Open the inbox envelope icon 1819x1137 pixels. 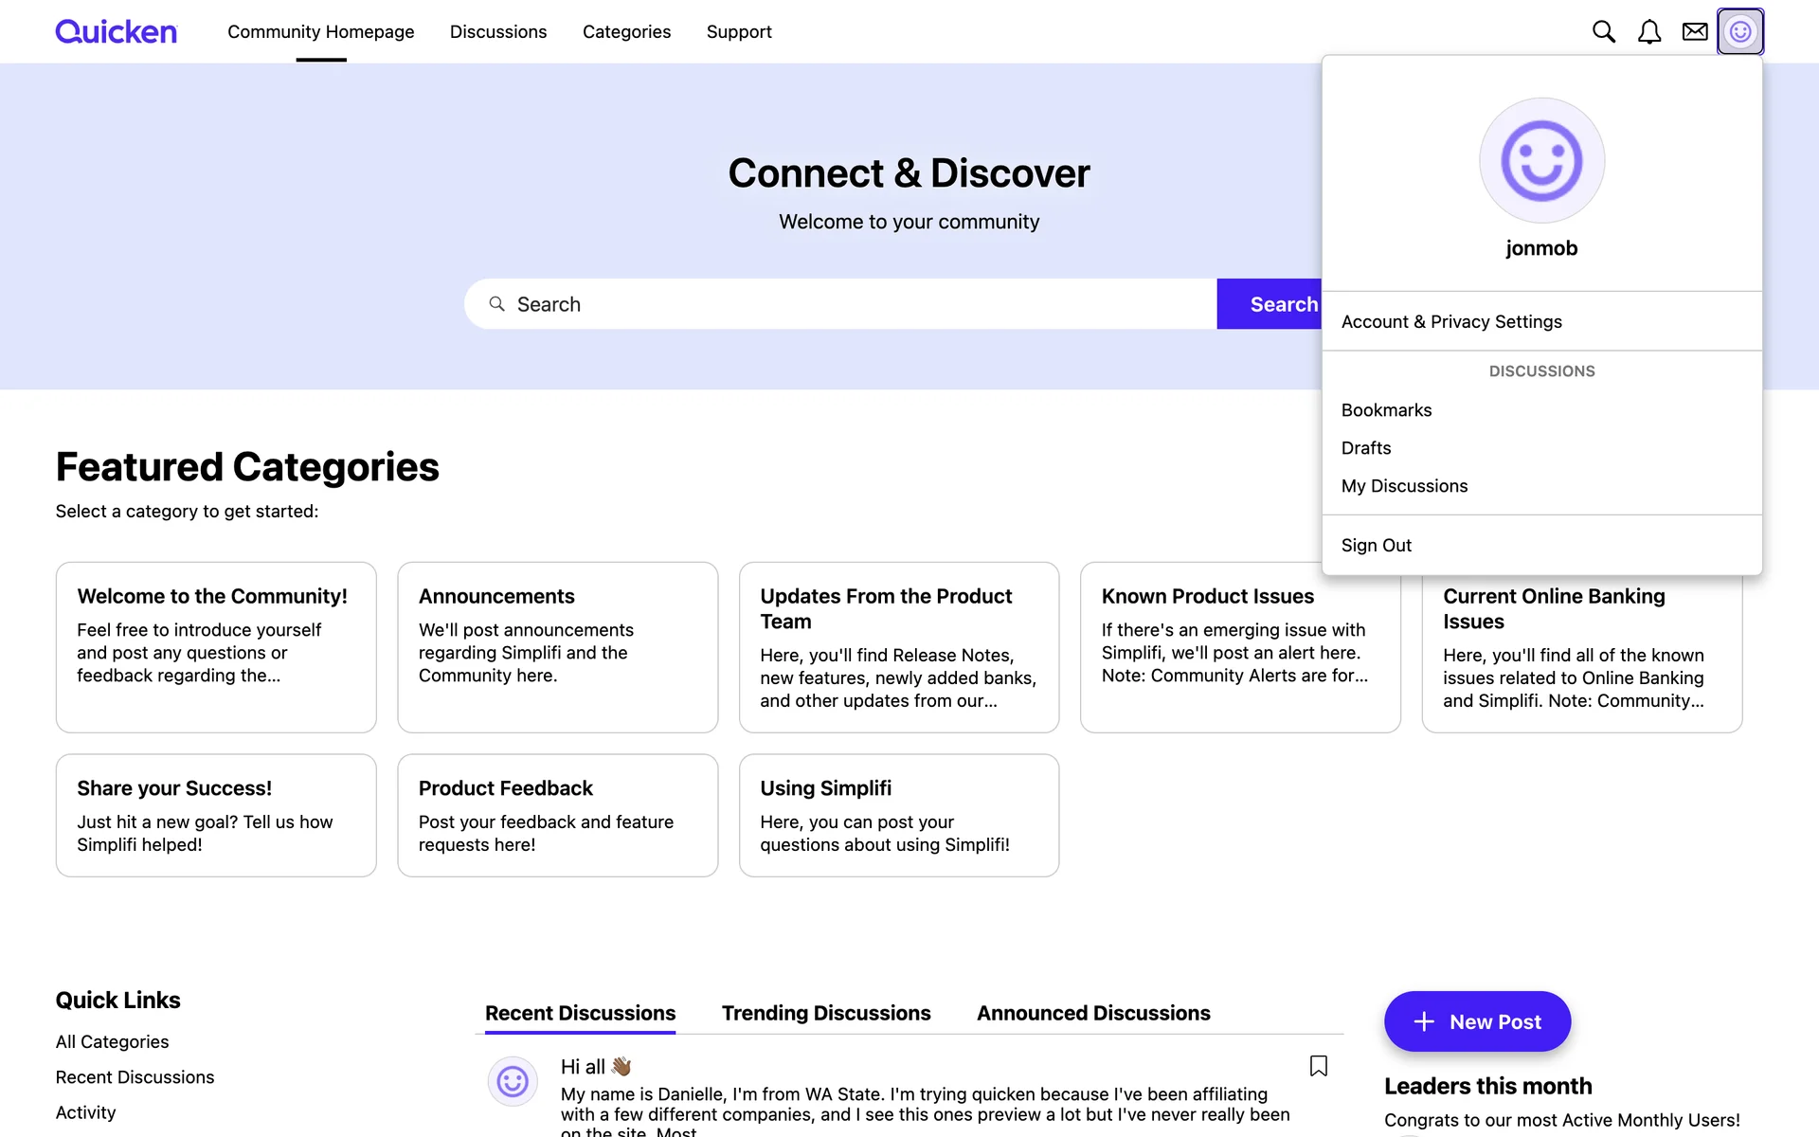point(1694,31)
